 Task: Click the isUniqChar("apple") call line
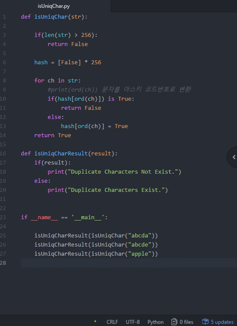(96, 254)
